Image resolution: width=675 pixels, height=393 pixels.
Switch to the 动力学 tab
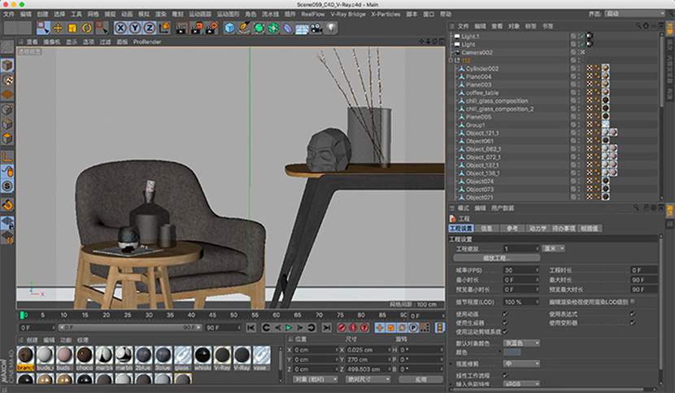[538, 229]
